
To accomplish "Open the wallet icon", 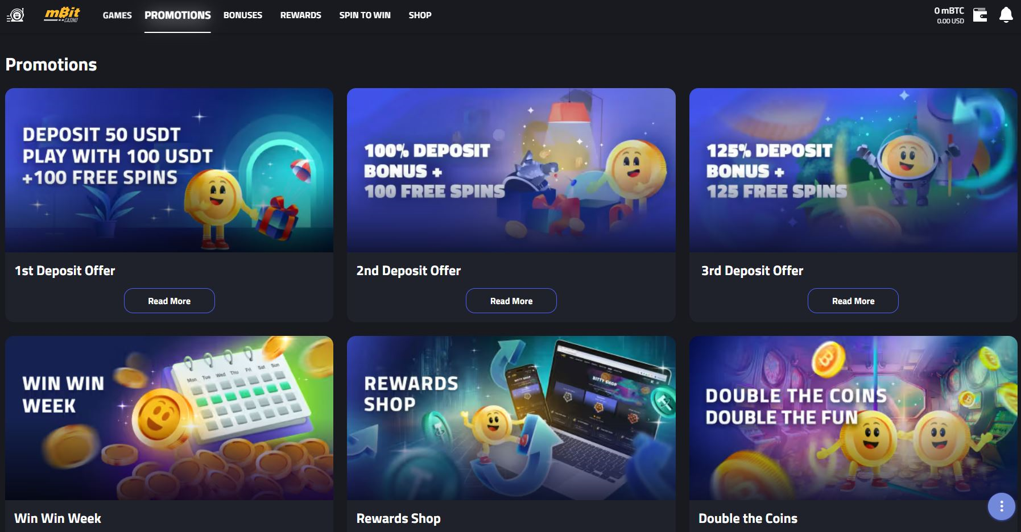I will point(980,15).
